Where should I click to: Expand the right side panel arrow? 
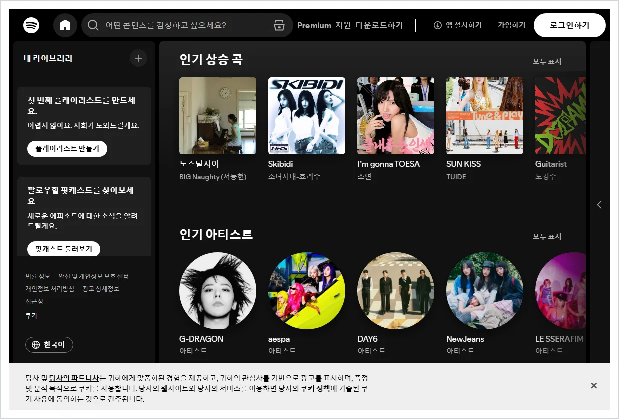pos(599,205)
